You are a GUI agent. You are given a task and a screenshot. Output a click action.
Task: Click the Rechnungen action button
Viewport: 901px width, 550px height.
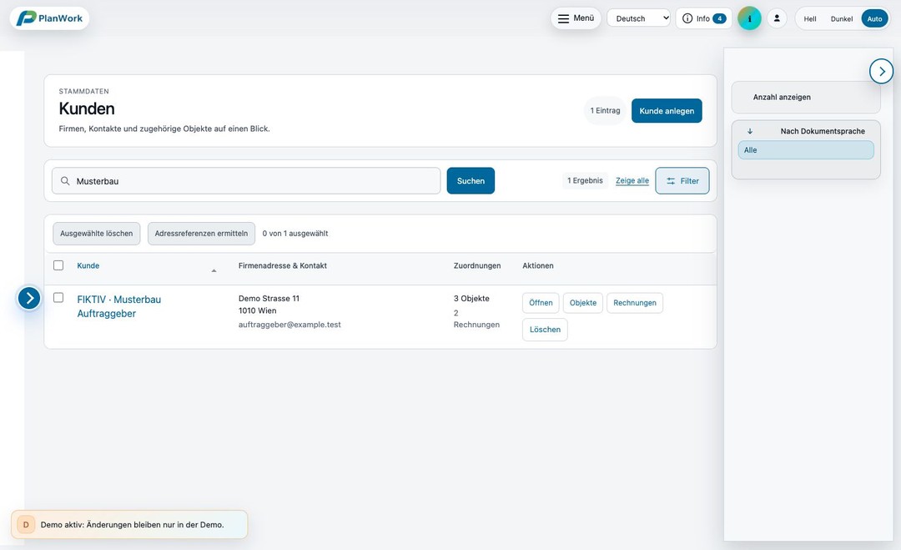pyautogui.click(x=634, y=303)
